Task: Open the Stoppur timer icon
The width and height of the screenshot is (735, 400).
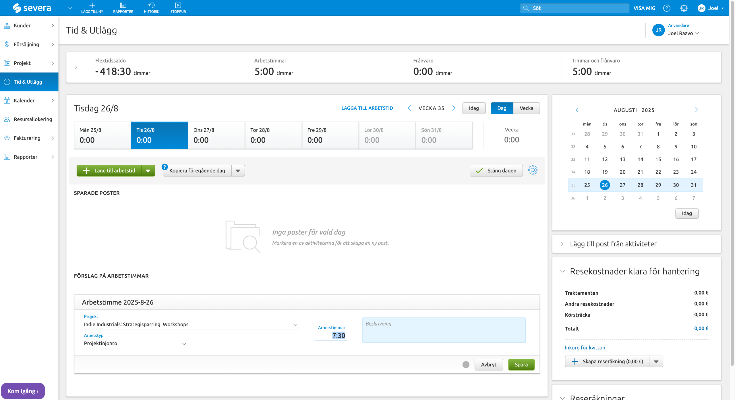Action: [x=178, y=5]
